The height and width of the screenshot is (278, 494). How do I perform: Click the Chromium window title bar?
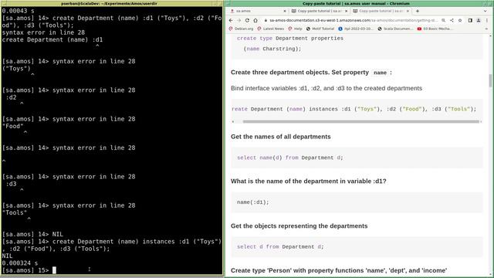pos(356,3)
